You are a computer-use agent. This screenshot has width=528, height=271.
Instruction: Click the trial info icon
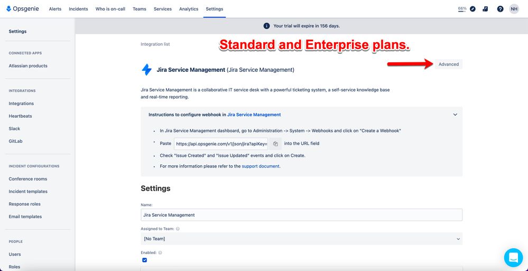pyautogui.click(x=266, y=26)
